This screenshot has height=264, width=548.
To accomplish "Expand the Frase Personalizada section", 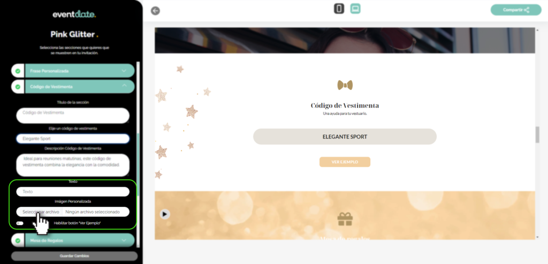I will click(124, 71).
